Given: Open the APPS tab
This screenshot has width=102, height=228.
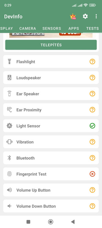Looking at the screenshot, I should click(74, 28).
